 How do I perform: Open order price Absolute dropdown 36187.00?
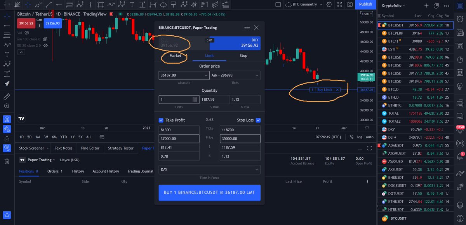184,75
